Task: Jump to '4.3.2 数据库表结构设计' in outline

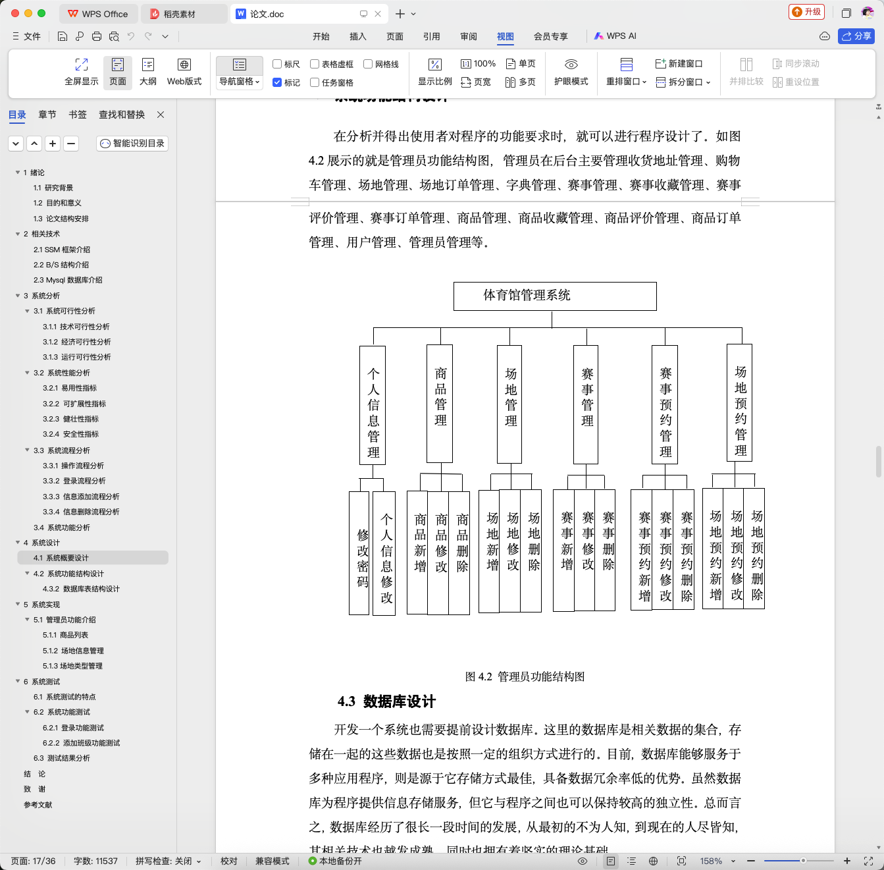Action: click(x=81, y=589)
